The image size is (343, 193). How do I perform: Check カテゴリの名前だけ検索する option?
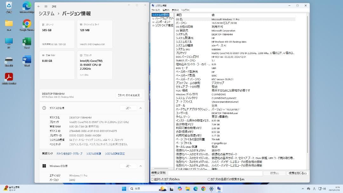point(209,179)
